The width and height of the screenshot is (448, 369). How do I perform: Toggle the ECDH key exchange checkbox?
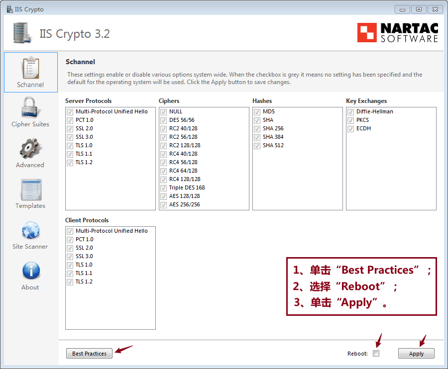click(350, 129)
